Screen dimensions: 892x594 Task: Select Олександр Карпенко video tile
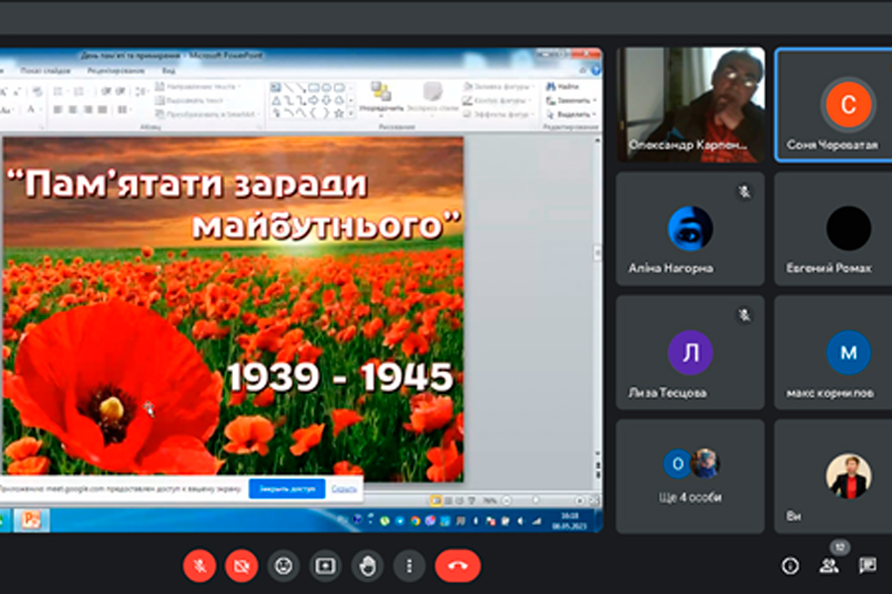(690, 104)
